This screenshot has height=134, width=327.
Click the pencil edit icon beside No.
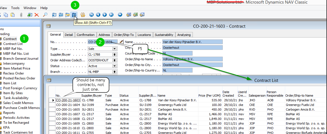[x=121, y=42]
